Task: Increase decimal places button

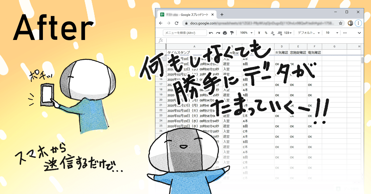Action: click(280, 33)
